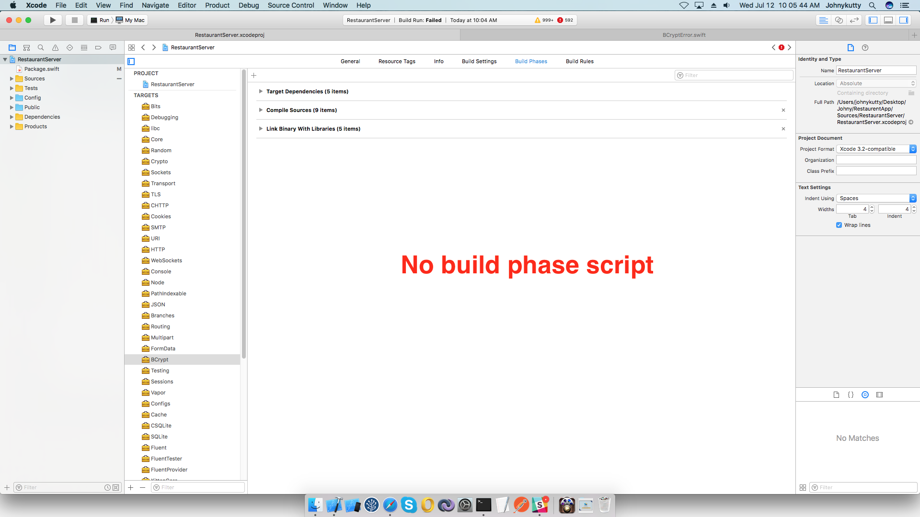
Task: Open the Issue navigator warning icon
Action: tap(55, 47)
